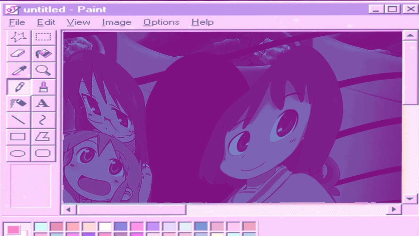This screenshot has height=236, width=419.
Task: Open the Options menu
Action: coord(161,22)
